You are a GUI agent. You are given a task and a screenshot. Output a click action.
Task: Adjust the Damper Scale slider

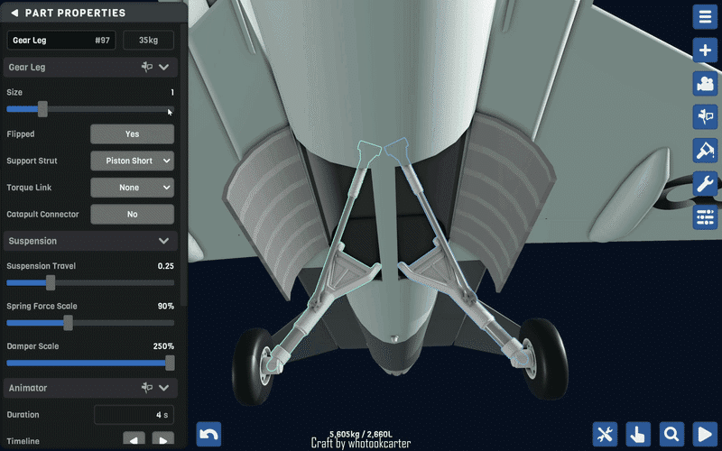coord(170,363)
